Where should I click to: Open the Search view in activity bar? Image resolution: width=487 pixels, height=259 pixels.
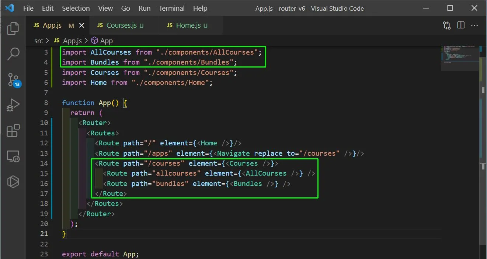coord(13,54)
